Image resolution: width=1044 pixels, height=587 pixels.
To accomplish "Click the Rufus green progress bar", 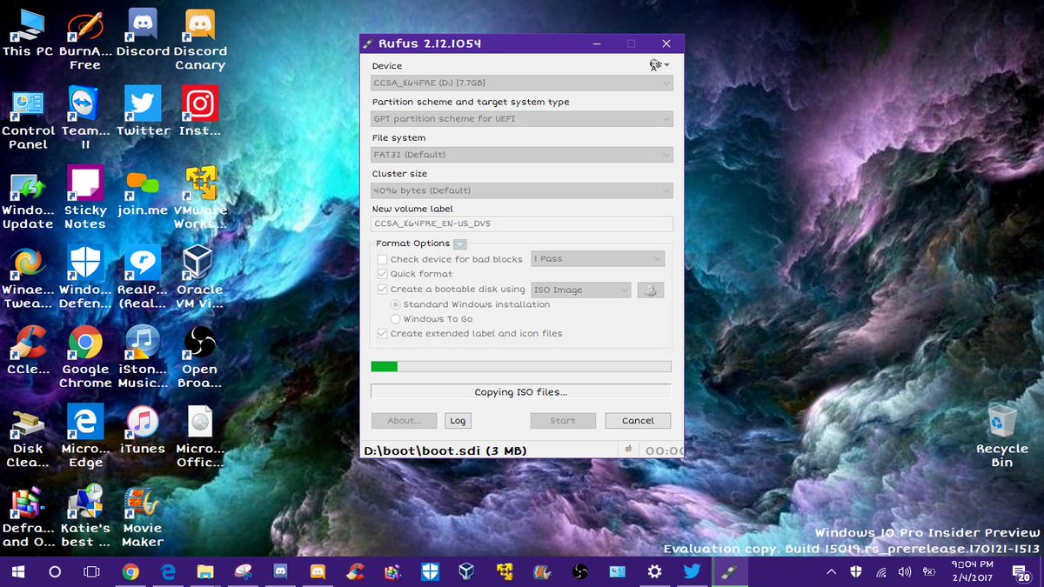I will coord(521,366).
